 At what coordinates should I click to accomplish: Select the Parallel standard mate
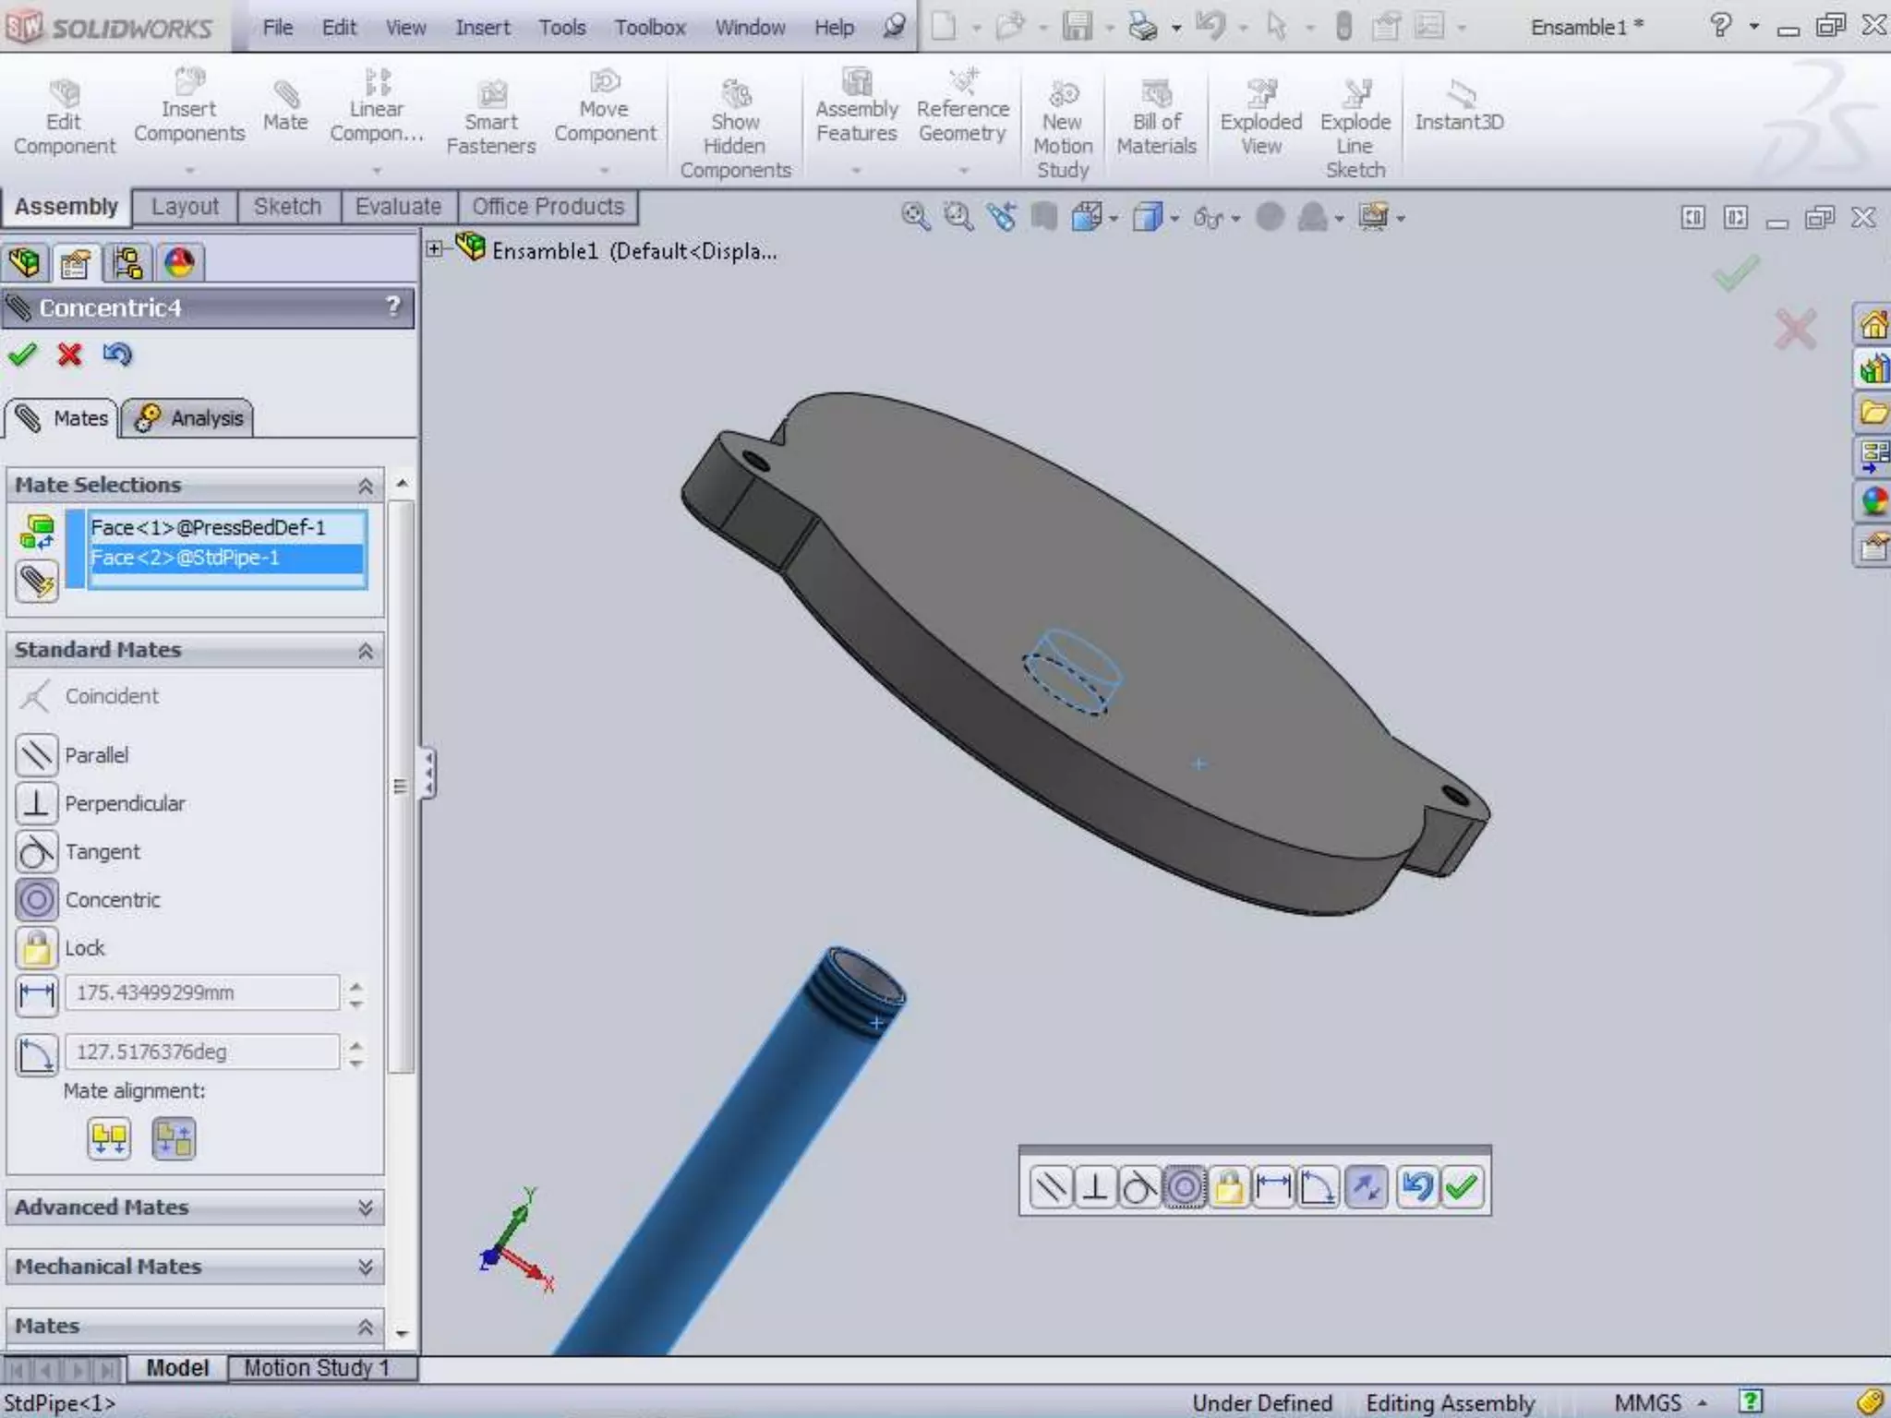[x=37, y=755]
